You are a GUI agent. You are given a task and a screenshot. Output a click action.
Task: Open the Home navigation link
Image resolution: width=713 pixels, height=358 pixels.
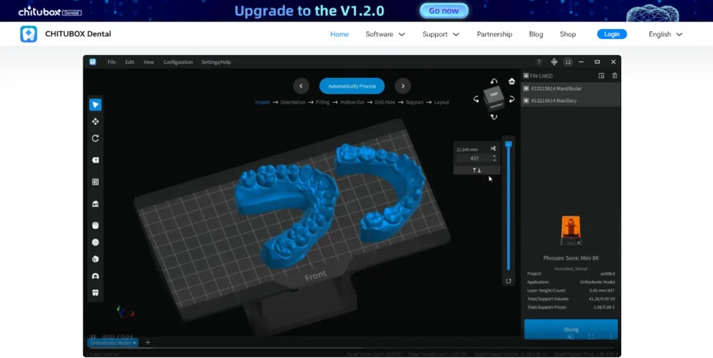click(339, 34)
